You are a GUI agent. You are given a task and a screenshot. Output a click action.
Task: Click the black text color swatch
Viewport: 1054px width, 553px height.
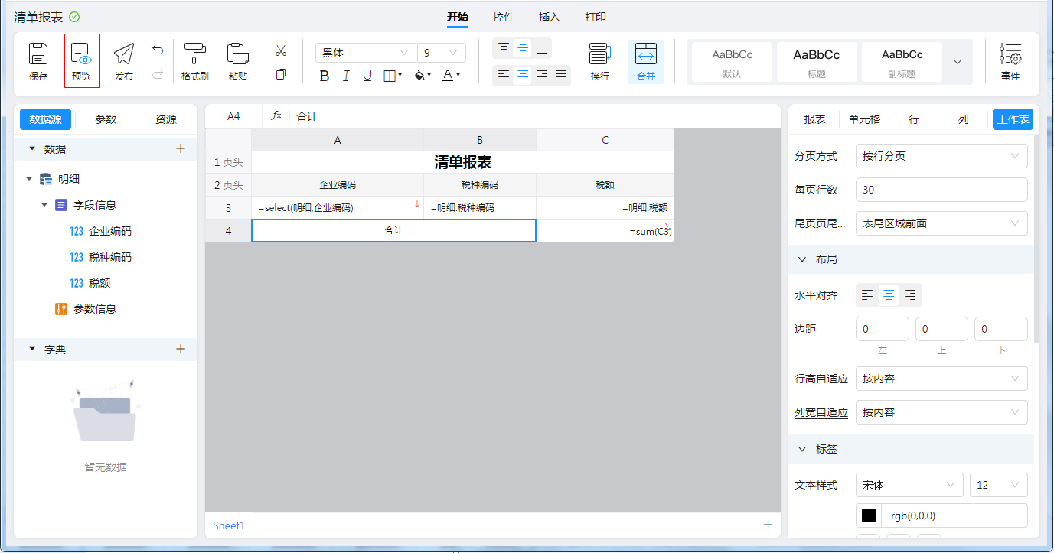tap(869, 516)
